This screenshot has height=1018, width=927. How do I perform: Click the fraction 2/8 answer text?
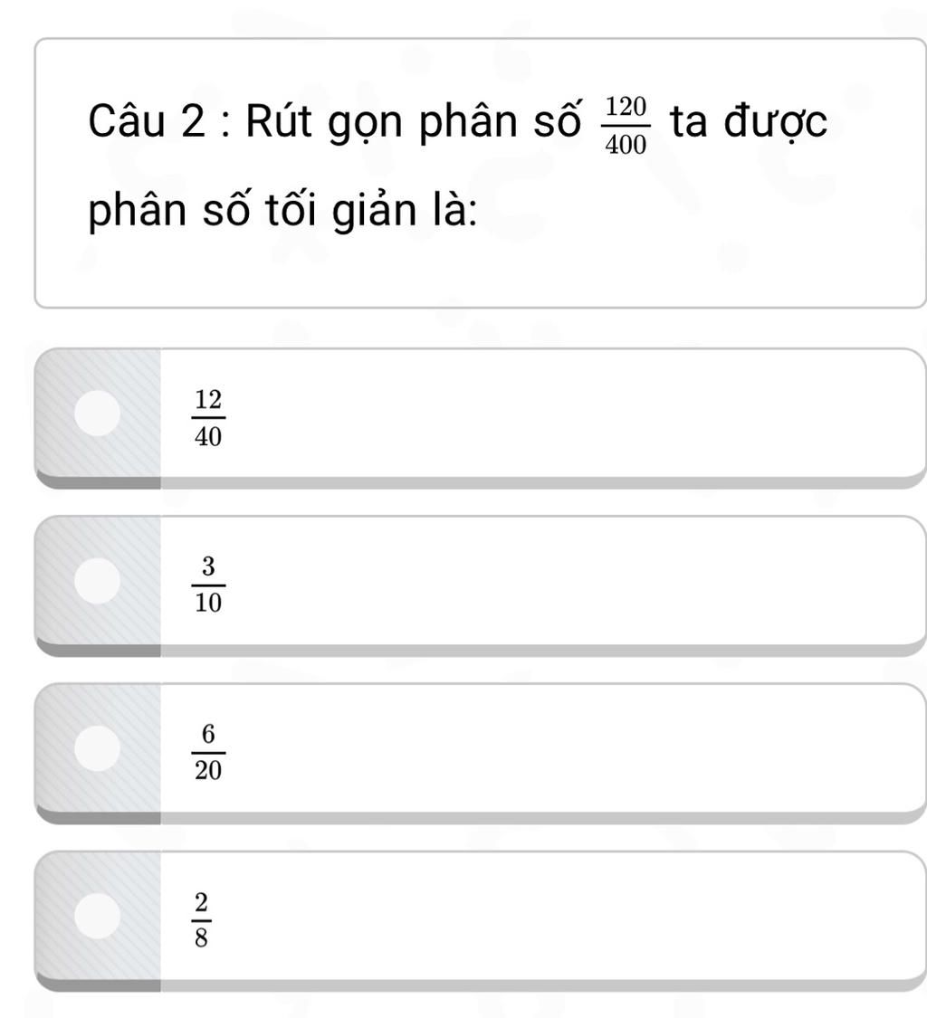click(200, 919)
